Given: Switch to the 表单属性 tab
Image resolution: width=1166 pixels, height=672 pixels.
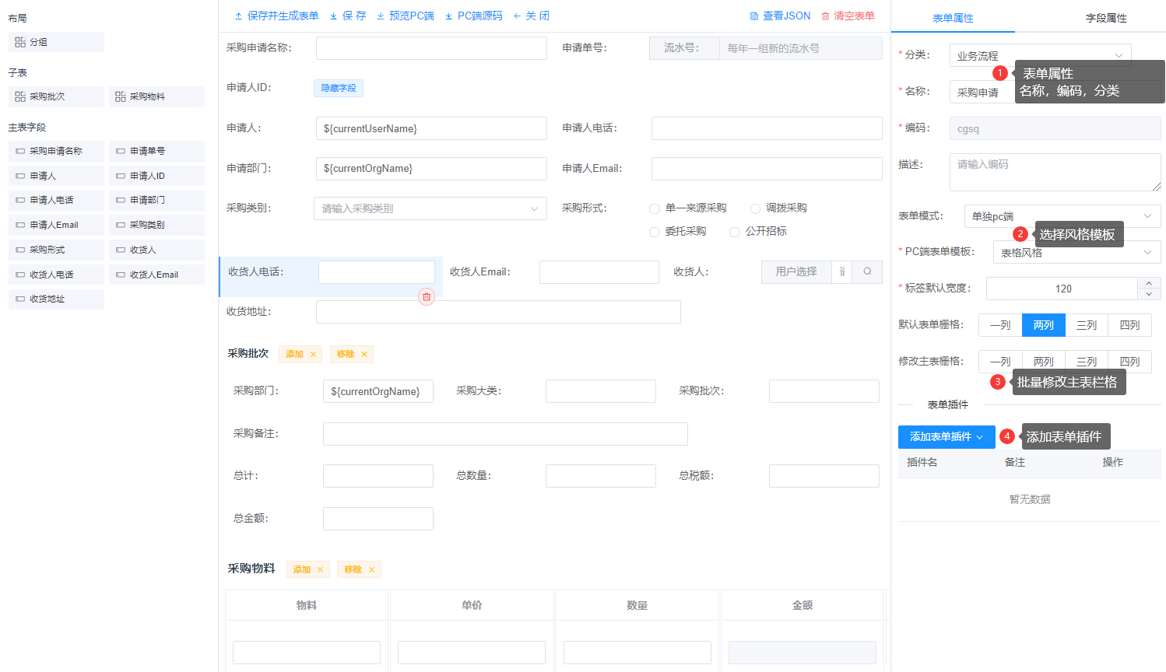Looking at the screenshot, I should (953, 18).
